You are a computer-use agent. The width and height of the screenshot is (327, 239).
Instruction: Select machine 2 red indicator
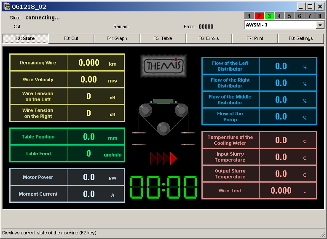(259, 16)
